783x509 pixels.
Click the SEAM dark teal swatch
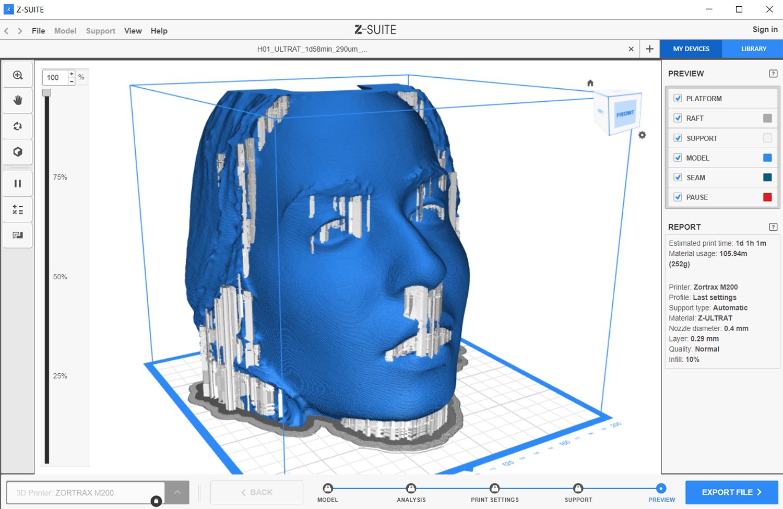(767, 177)
